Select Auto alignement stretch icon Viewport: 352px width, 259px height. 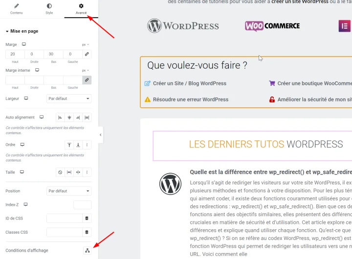(87, 118)
